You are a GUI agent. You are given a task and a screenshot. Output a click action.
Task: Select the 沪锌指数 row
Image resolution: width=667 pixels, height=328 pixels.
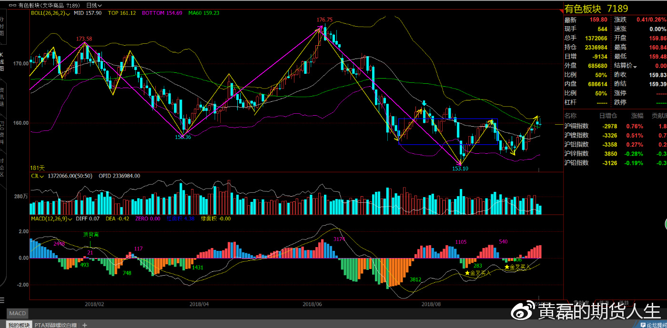click(615, 153)
